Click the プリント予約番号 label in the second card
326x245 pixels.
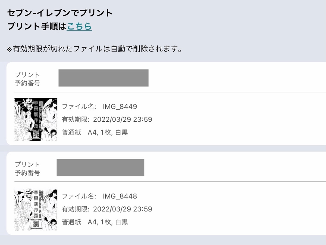[x=27, y=169]
